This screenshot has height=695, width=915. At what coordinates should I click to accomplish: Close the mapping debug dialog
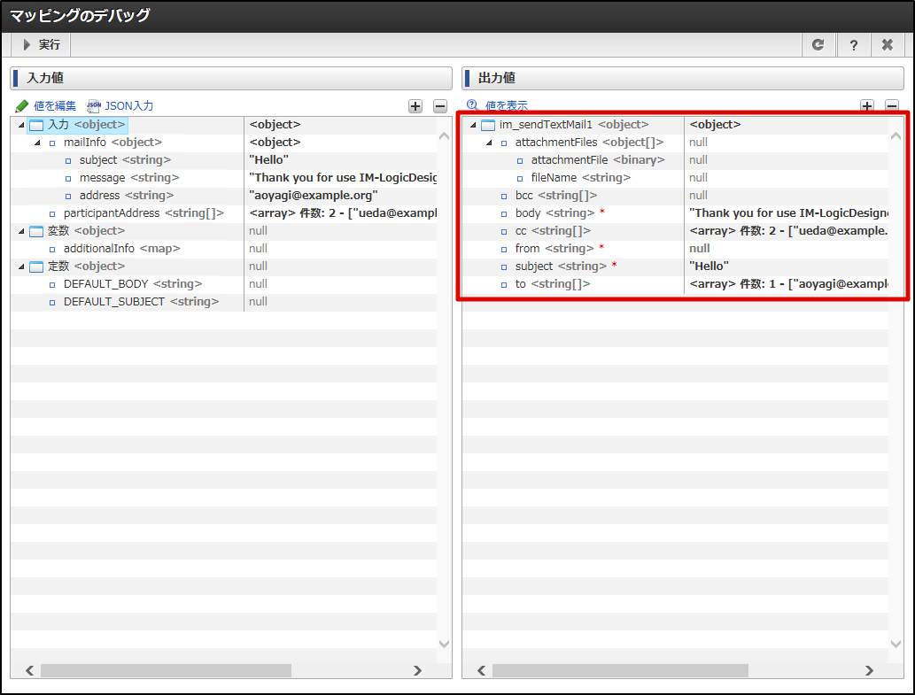888,45
